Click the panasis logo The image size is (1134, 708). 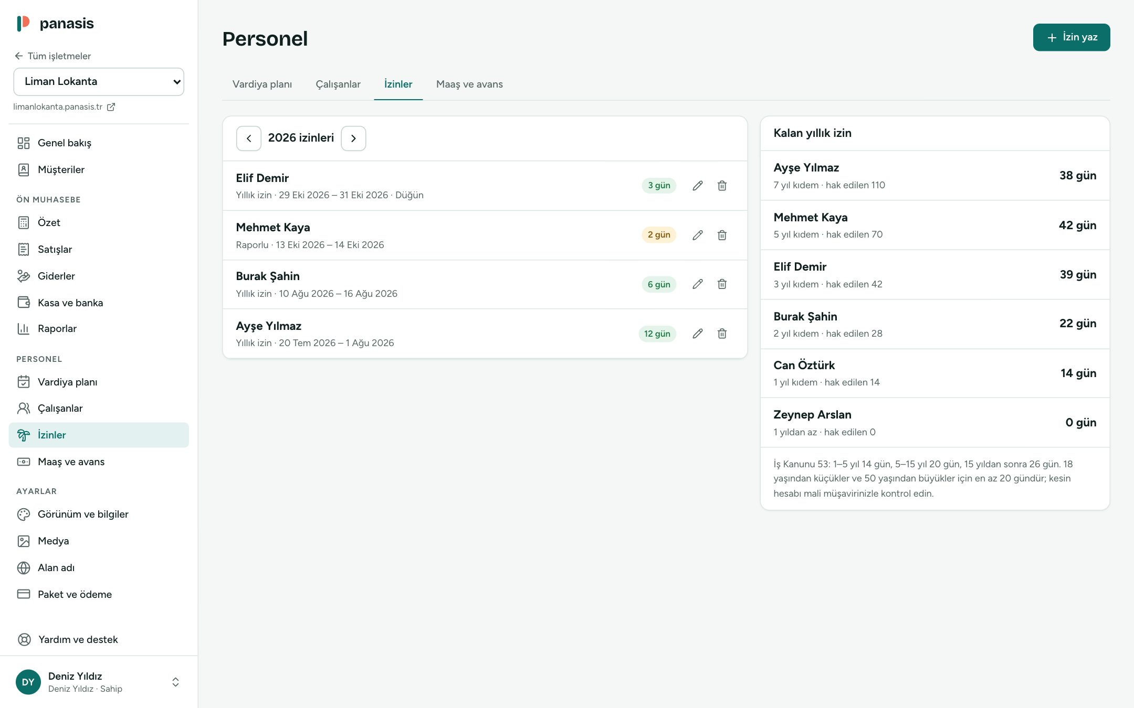pyautogui.click(x=55, y=24)
